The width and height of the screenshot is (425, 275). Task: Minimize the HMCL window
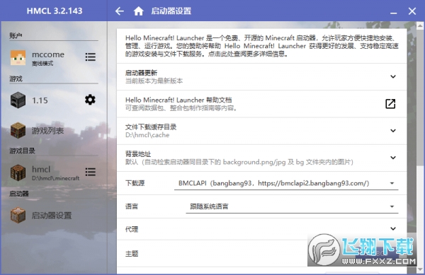click(394, 12)
